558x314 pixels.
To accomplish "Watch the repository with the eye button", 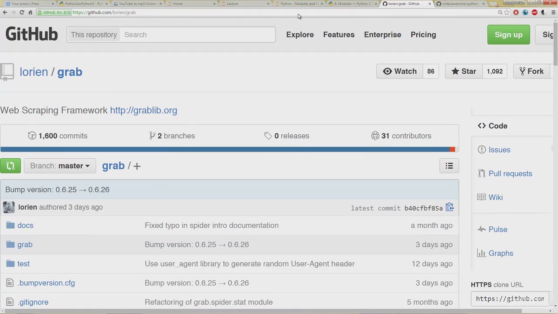I will (399, 71).
